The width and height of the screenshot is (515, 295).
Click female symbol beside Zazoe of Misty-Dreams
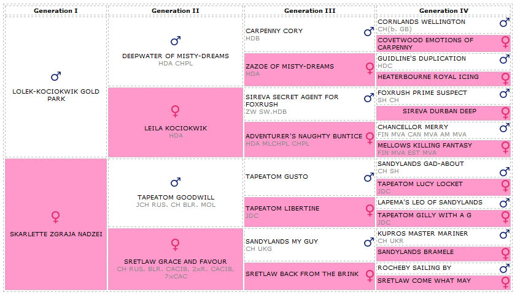click(370, 68)
